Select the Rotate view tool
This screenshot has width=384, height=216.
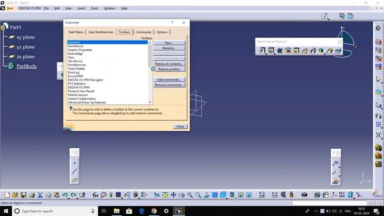[182, 195]
